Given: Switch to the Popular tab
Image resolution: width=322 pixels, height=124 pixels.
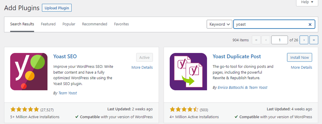Looking at the screenshot, I should coord(69,24).
